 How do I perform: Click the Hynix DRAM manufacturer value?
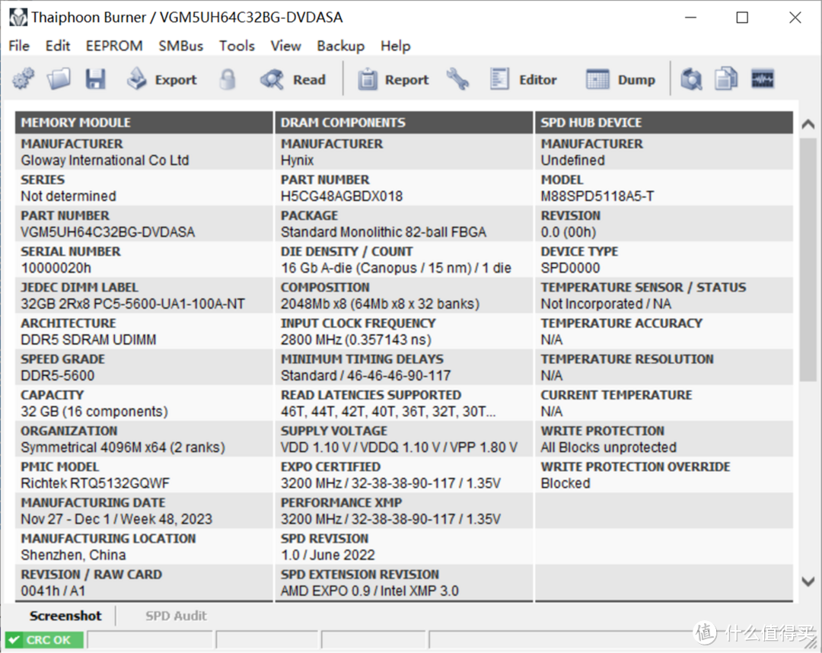click(x=298, y=160)
